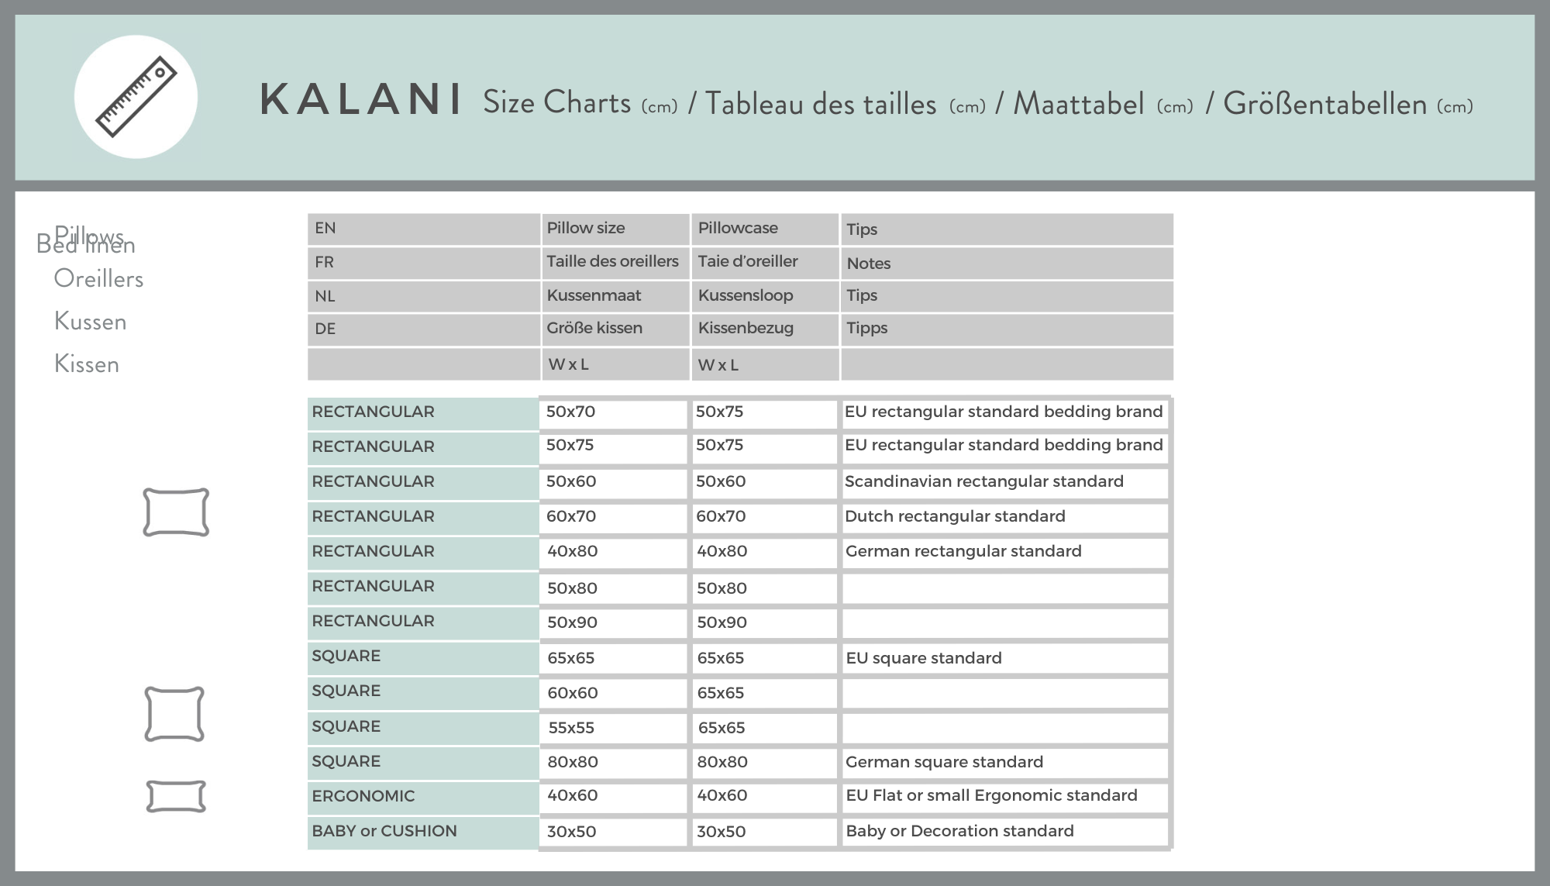1550x886 pixels.
Task: Click 'W x L' under the pillow size headers
Action: click(x=615, y=364)
